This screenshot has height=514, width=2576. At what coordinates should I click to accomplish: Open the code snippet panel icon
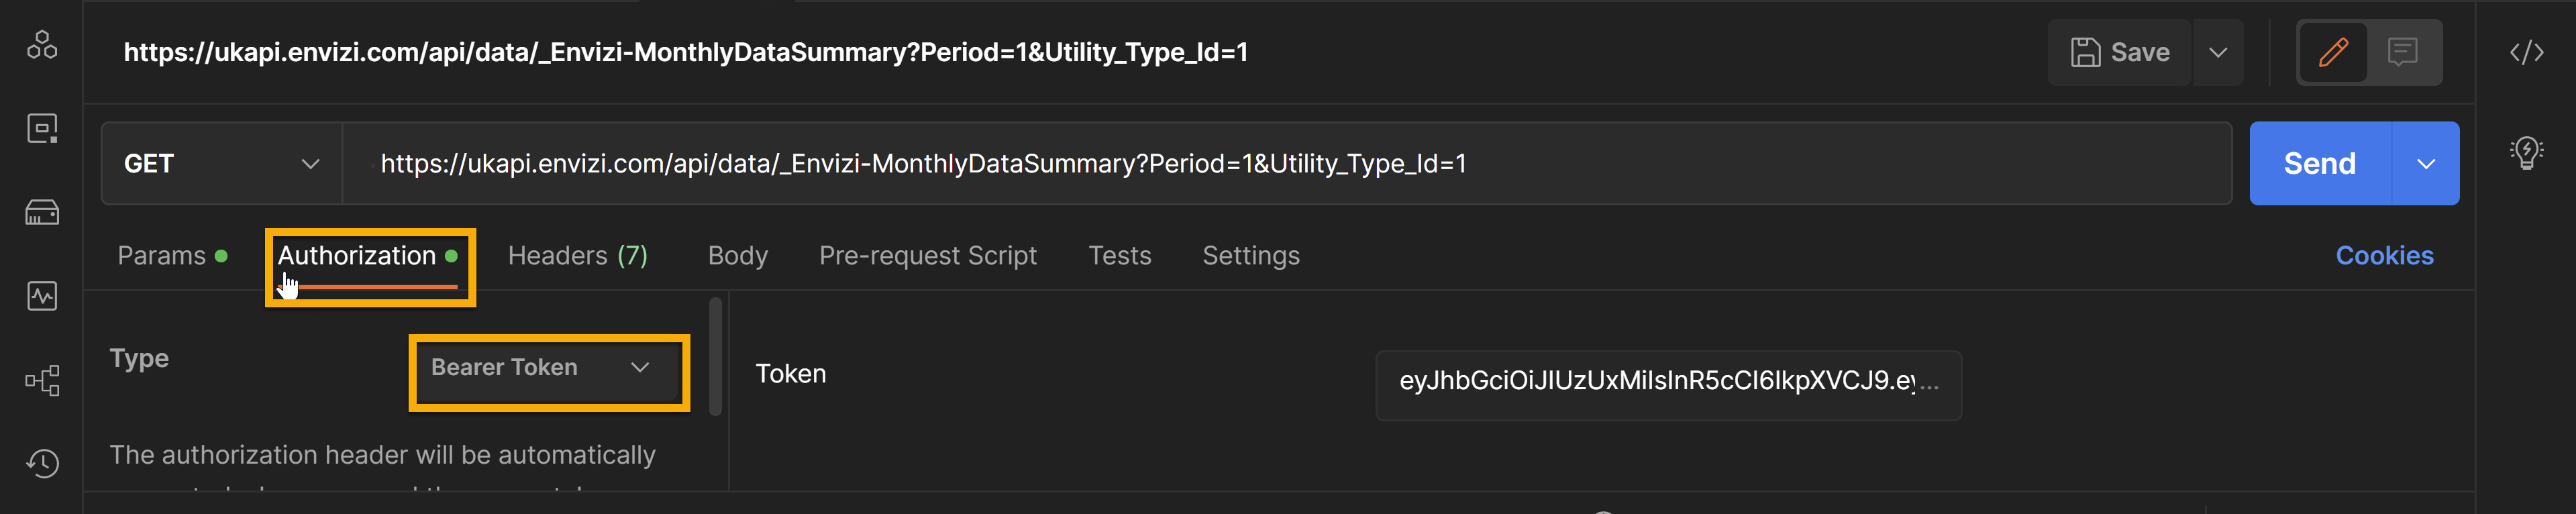click(2526, 52)
